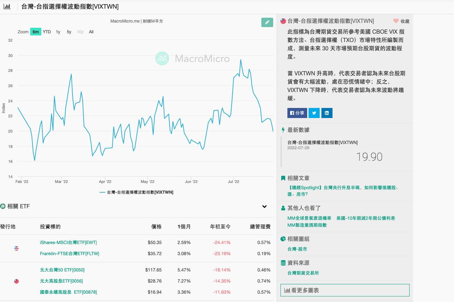Share the chart using the Facebook icon

pyautogui.click(x=297, y=113)
